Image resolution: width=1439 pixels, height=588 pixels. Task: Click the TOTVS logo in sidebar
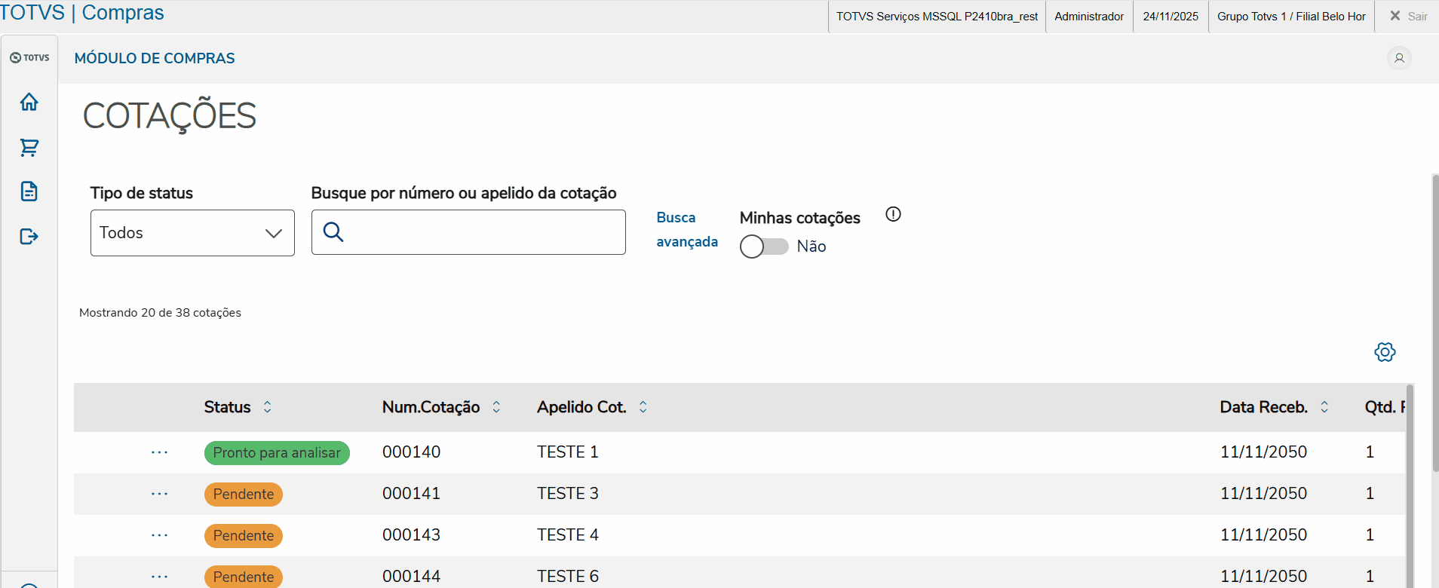pos(29,58)
